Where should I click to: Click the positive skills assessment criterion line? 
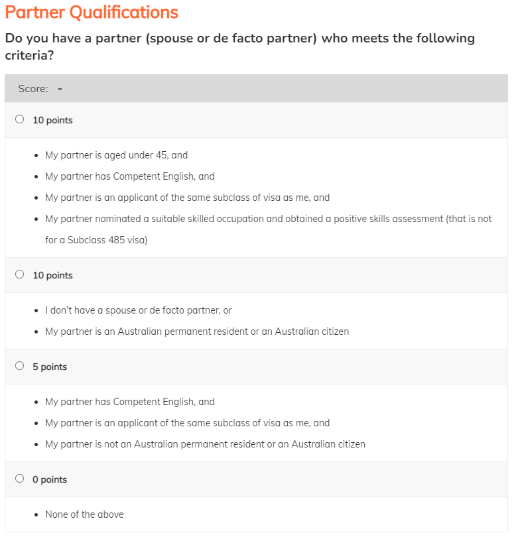pyautogui.click(x=268, y=219)
